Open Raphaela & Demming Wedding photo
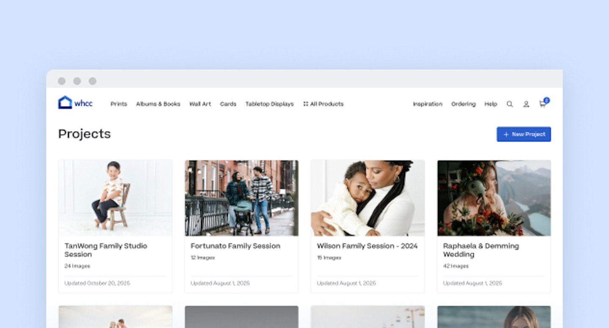 494,198
